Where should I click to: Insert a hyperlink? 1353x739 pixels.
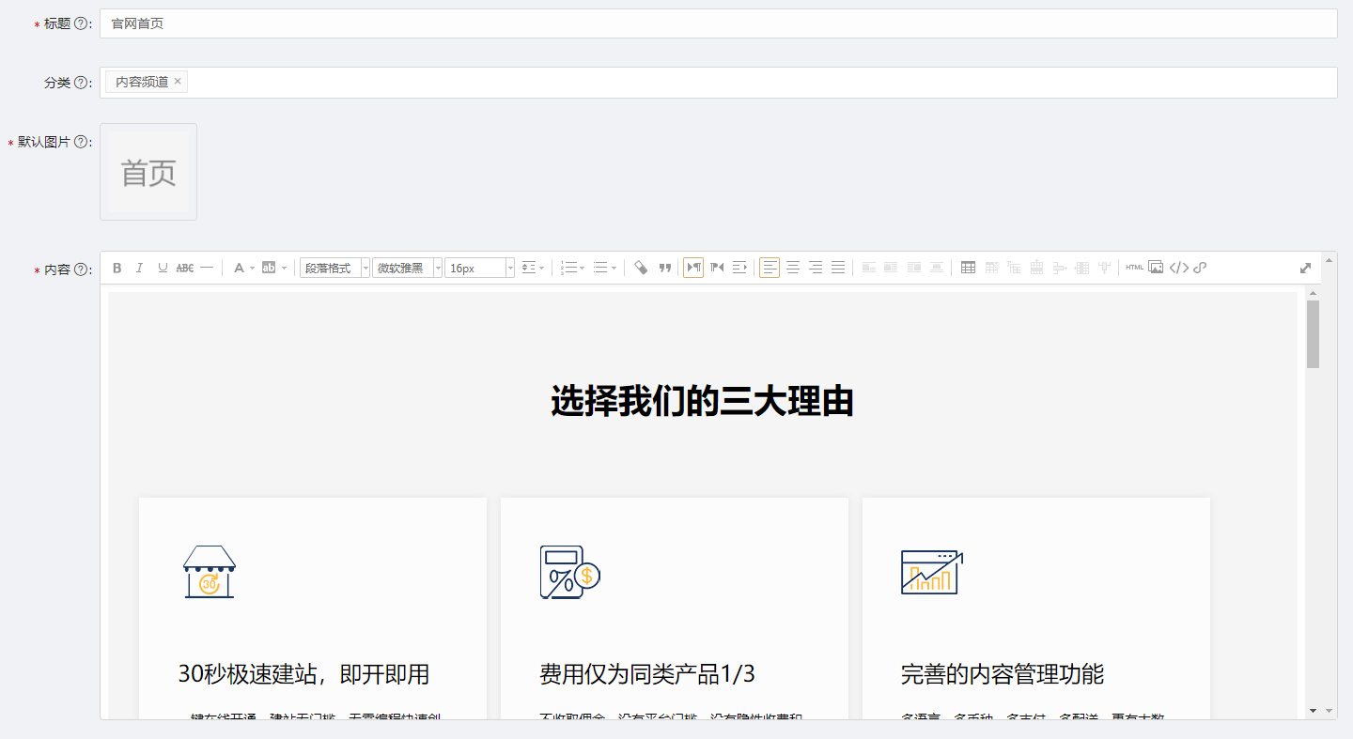[1200, 268]
